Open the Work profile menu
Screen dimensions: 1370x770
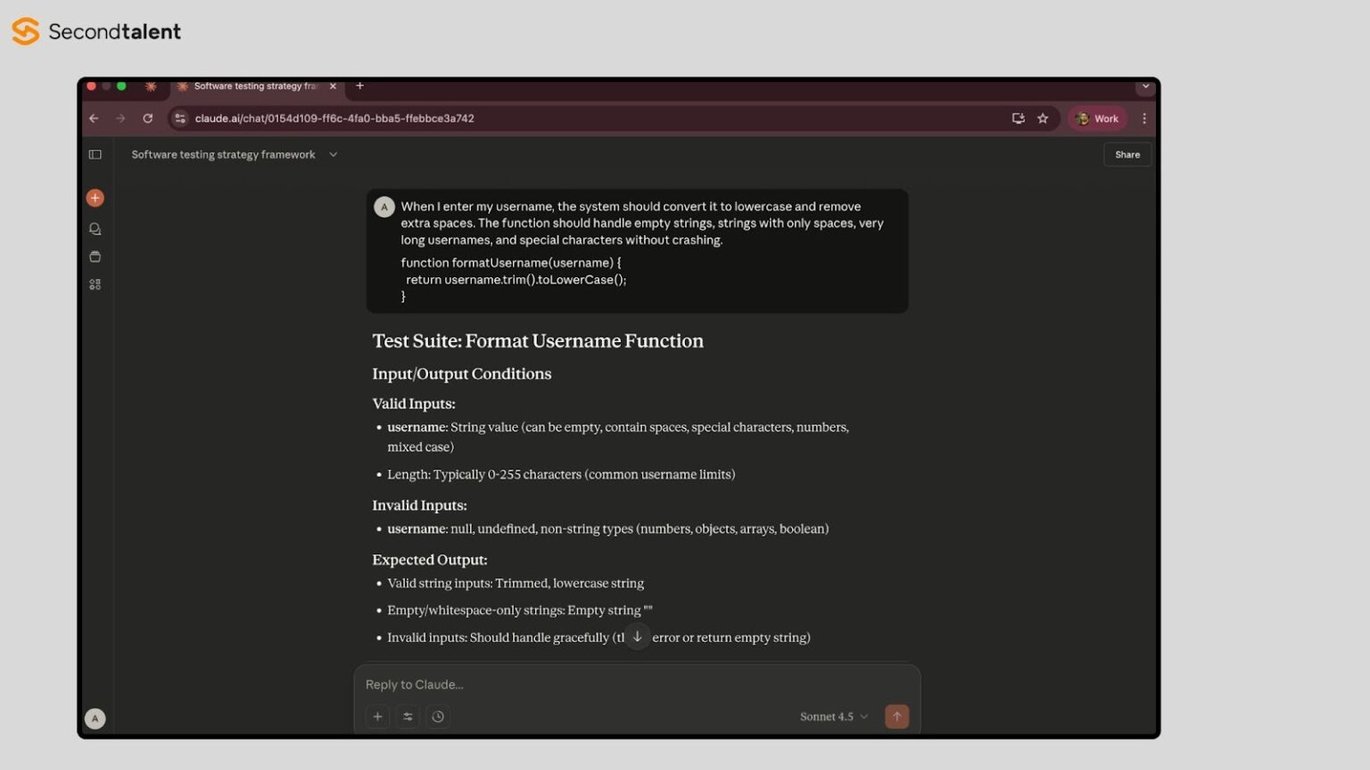click(x=1098, y=119)
